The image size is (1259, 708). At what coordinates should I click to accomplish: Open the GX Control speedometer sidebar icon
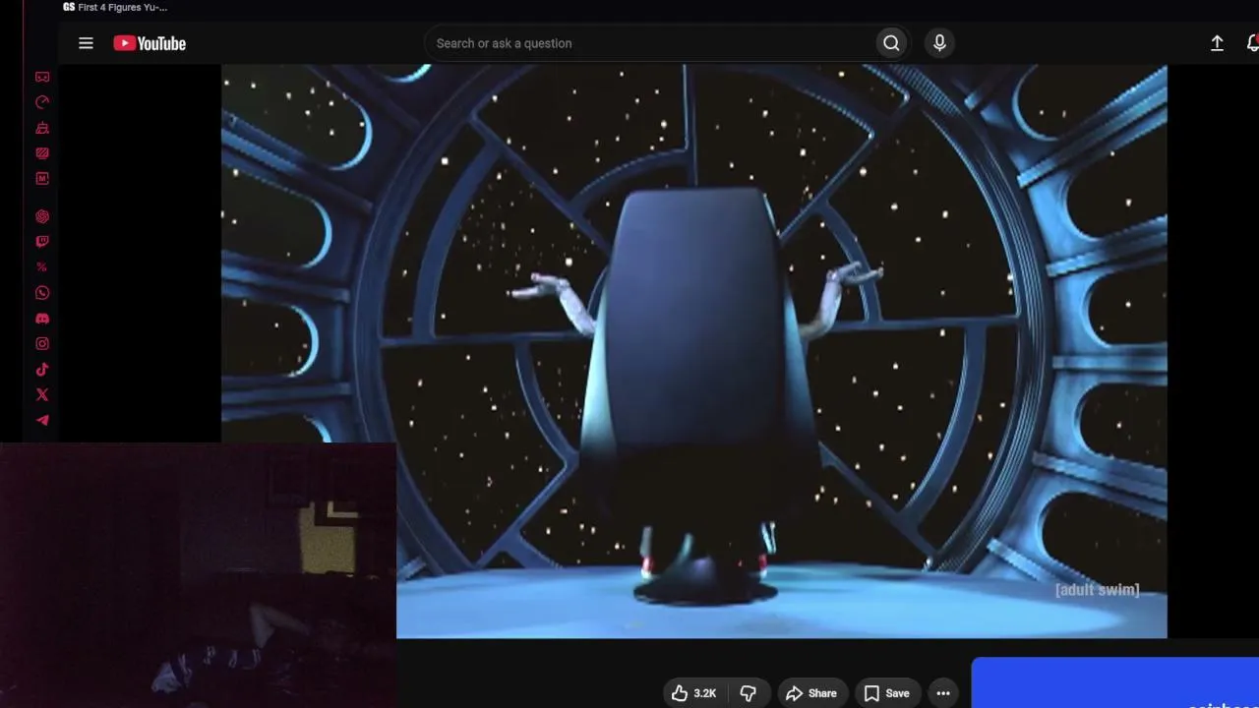42,102
